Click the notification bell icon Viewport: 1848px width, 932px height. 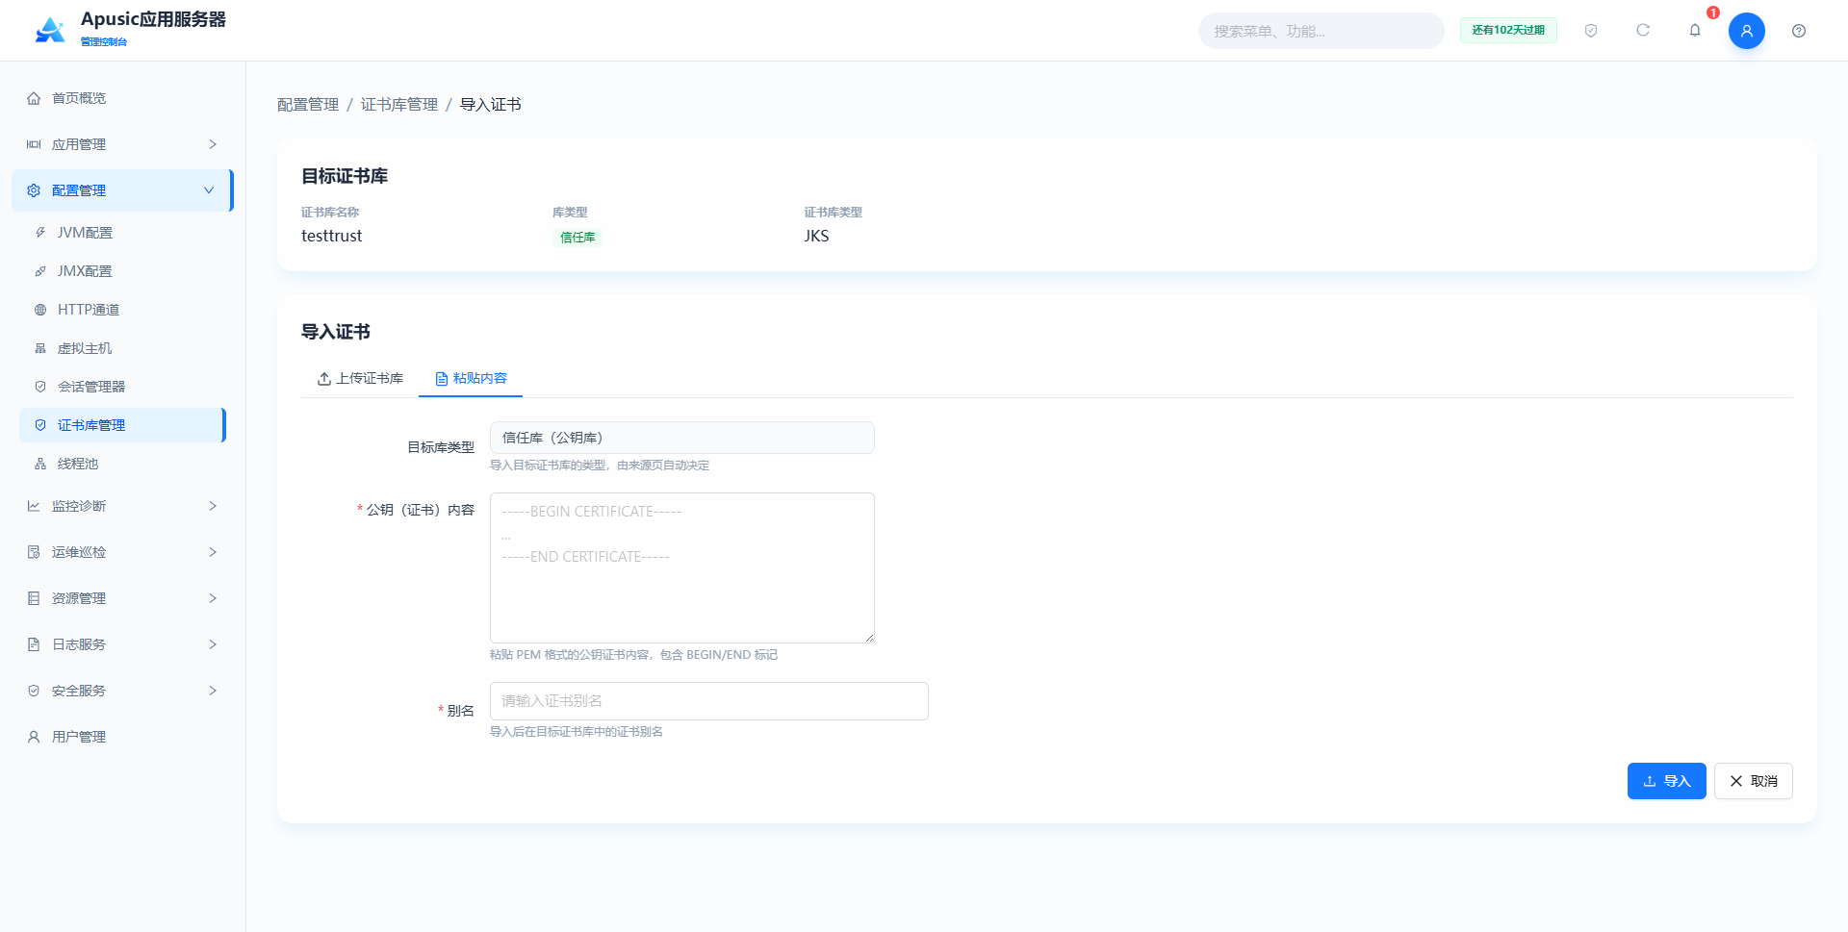[x=1695, y=31]
